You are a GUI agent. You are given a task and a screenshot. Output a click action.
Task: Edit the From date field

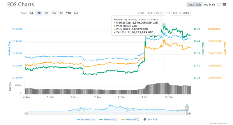tap(155, 13)
